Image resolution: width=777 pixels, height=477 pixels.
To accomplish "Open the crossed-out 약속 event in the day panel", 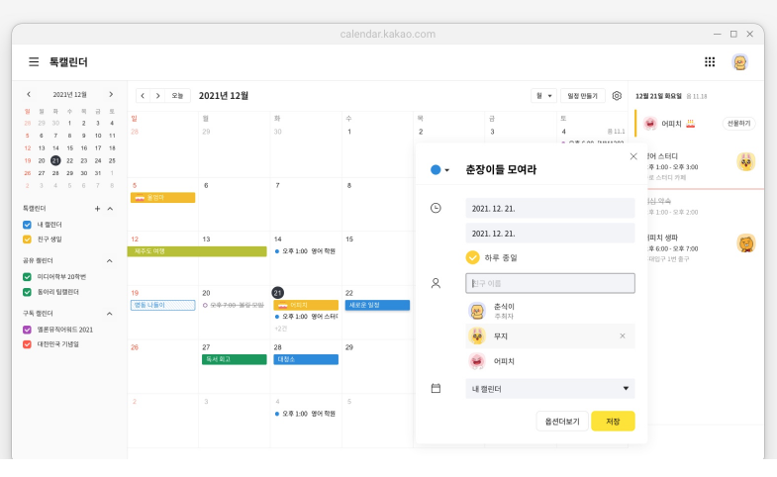I will coord(673,206).
